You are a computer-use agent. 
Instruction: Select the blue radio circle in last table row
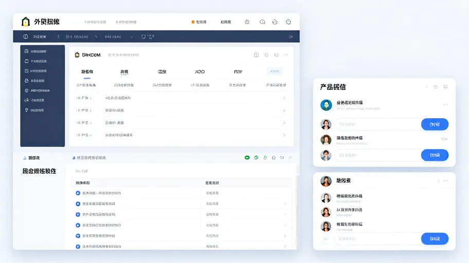[x=78, y=247]
